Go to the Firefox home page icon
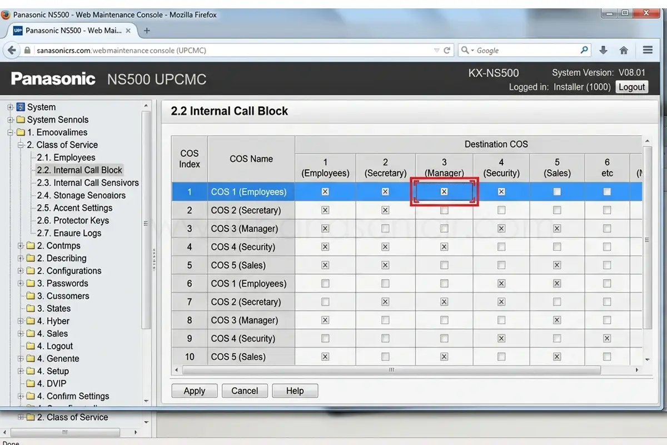667x445 pixels. [624, 50]
